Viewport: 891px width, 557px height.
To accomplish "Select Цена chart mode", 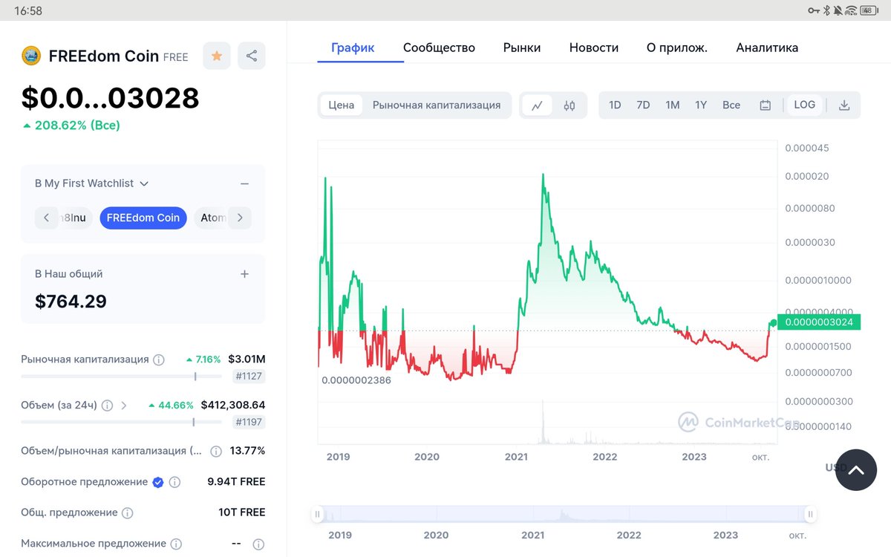I will 342,105.
